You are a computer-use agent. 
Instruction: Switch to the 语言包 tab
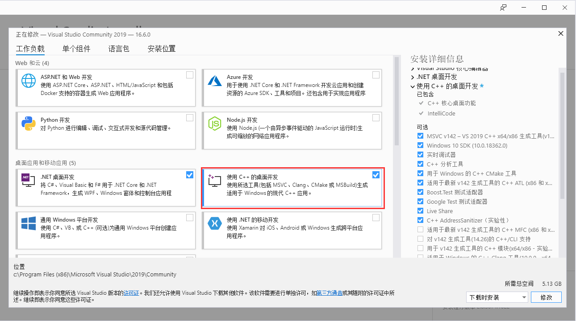[119, 49]
